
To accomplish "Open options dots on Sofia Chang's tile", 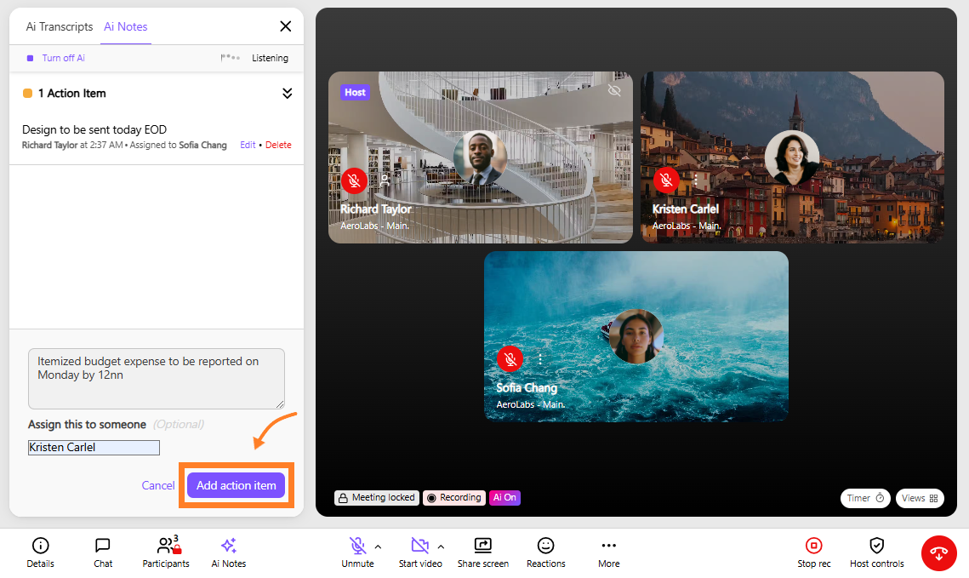I will point(539,359).
